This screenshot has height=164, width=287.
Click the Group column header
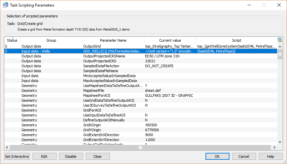(51, 40)
